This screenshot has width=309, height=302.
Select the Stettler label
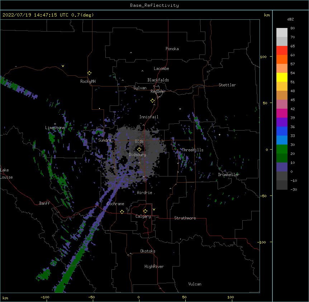point(227,85)
